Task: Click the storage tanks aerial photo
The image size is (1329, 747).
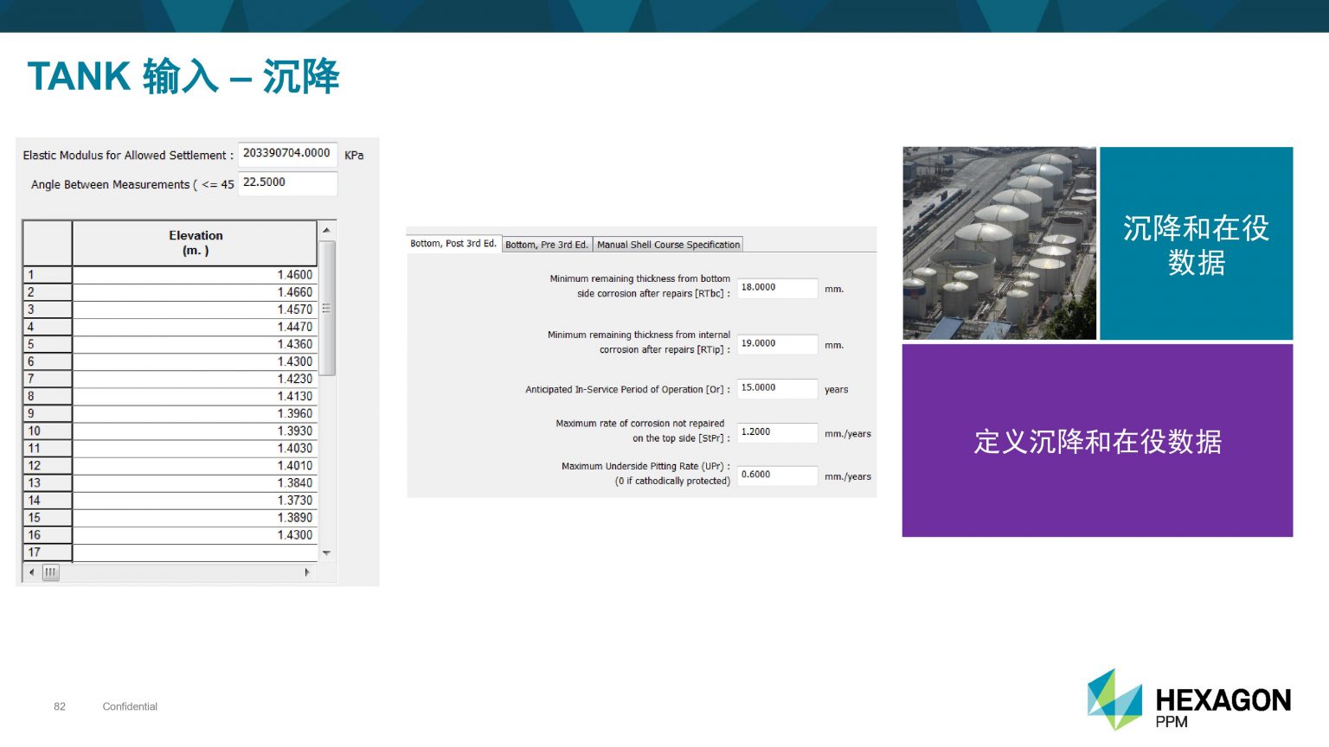Action: pos(998,243)
